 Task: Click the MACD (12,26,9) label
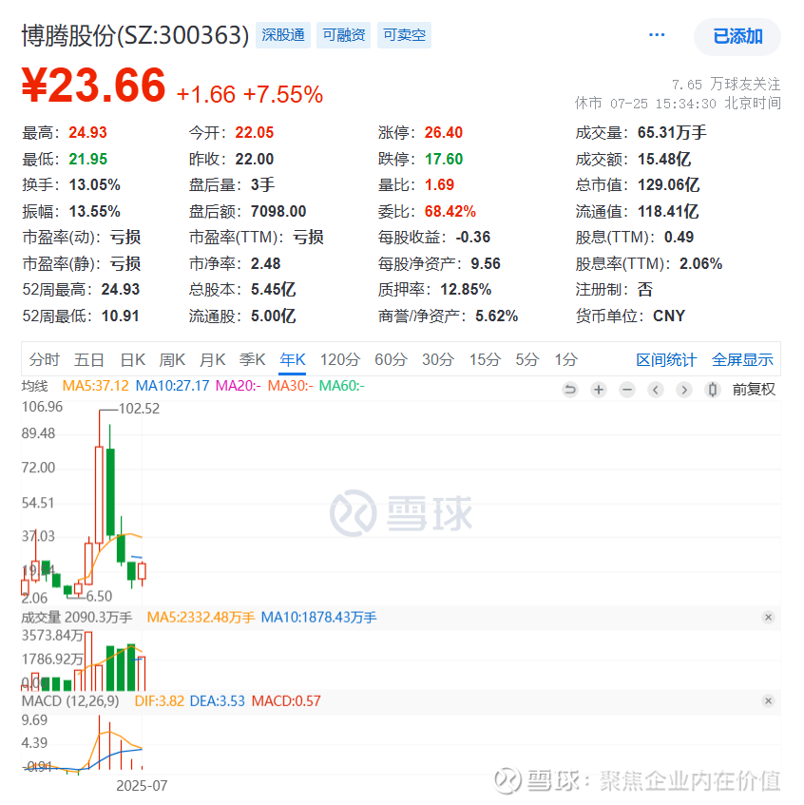point(70,700)
